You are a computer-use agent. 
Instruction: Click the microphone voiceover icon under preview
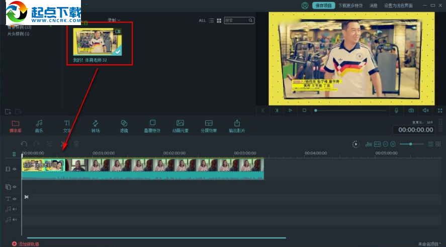pyautogui.click(x=396, y=110)
